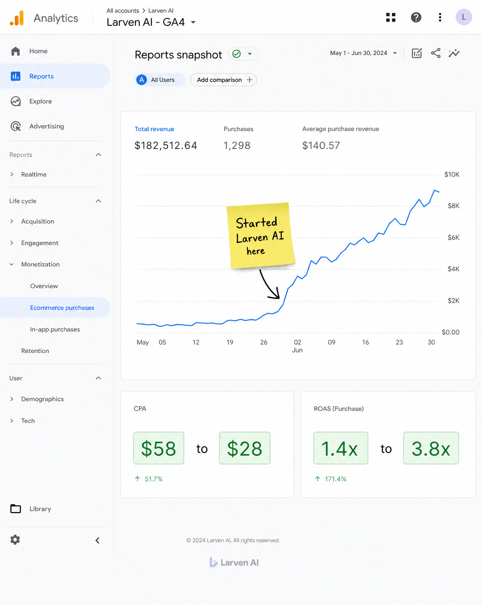Screen dimensions: 482x605
Task: Collapse the Monetization tree item
Action: pos(12,264)
